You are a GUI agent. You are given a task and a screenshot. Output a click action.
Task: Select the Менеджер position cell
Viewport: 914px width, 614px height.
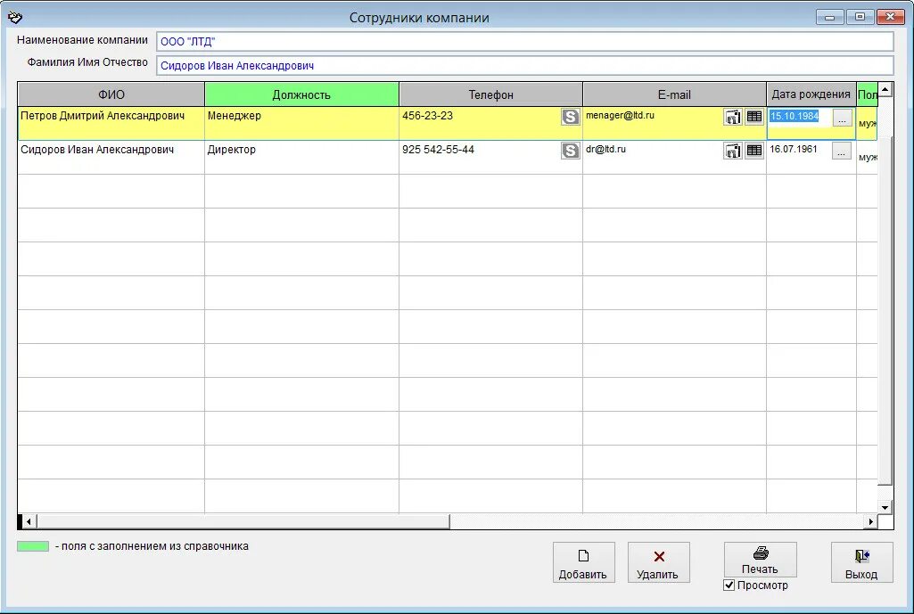click(x=301, y=123)
